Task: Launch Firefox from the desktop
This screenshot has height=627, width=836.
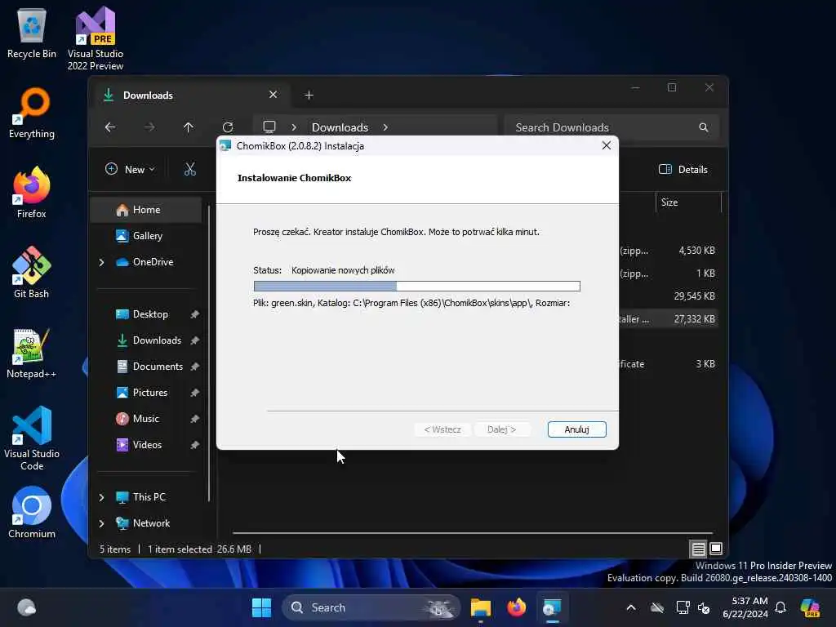Action: [32, 193]
